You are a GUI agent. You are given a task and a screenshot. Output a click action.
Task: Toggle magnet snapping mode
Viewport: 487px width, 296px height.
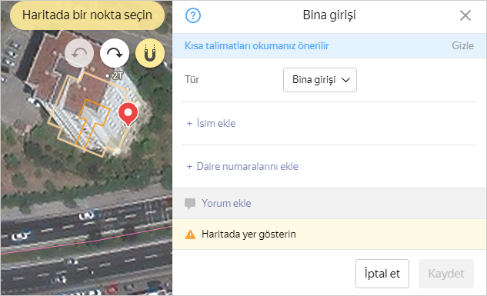150,53
